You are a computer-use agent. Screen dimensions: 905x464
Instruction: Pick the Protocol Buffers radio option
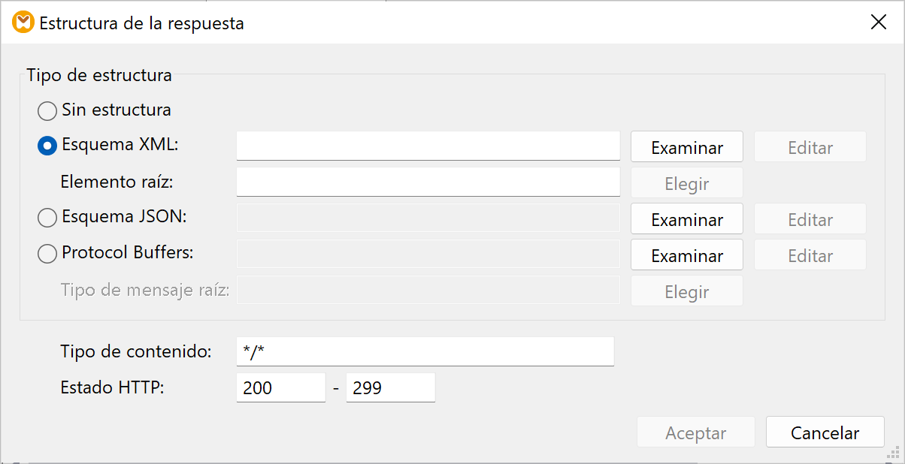47,254
